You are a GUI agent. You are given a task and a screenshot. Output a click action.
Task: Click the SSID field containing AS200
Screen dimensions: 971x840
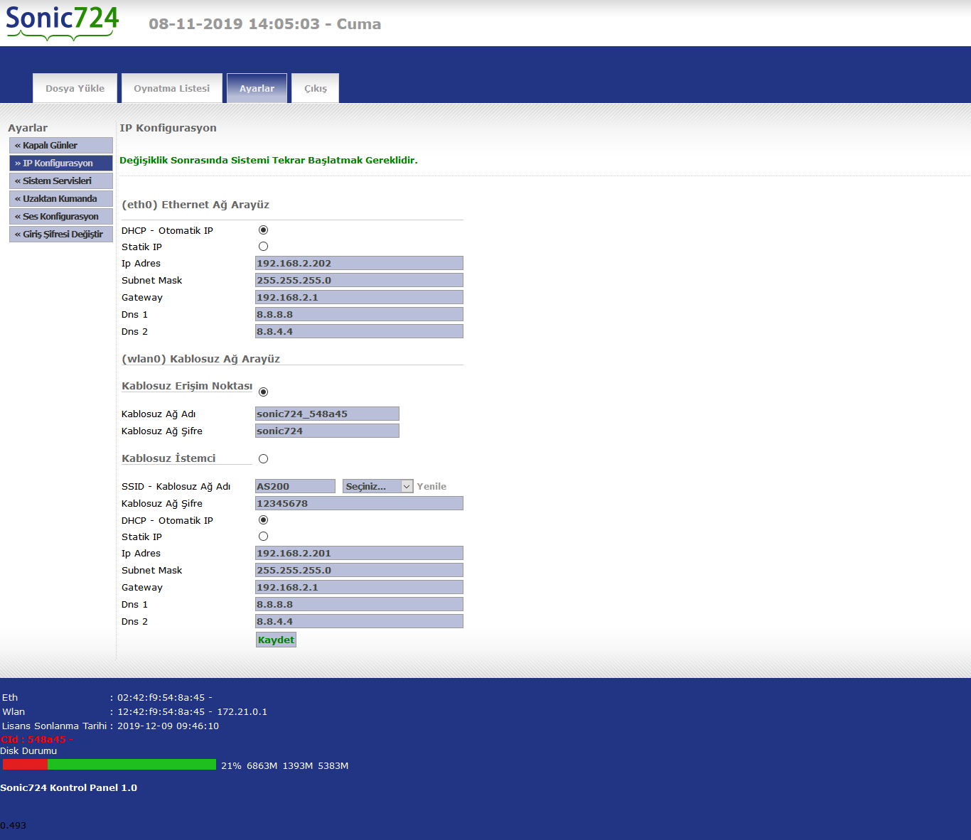click(295, 486)
